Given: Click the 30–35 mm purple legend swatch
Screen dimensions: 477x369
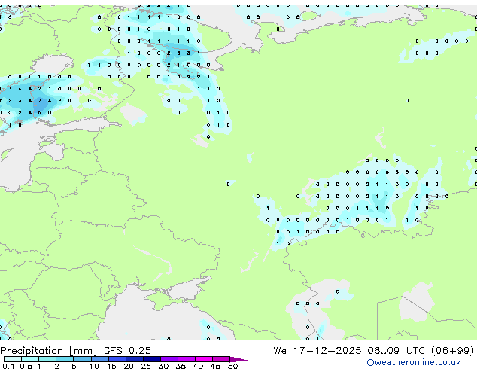Looking at the screenshot, I should 169,359.
